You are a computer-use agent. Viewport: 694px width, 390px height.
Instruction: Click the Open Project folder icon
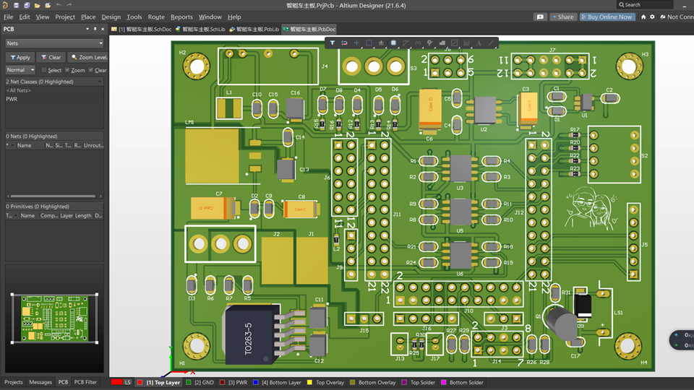point(48,5)
